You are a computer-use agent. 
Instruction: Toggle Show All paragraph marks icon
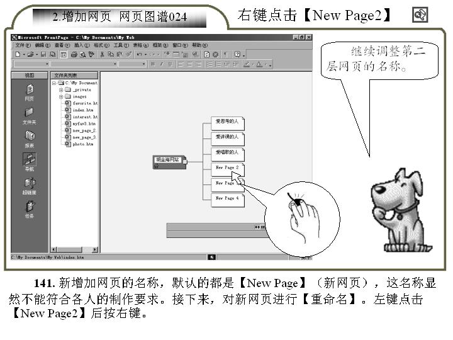(226, 54)
